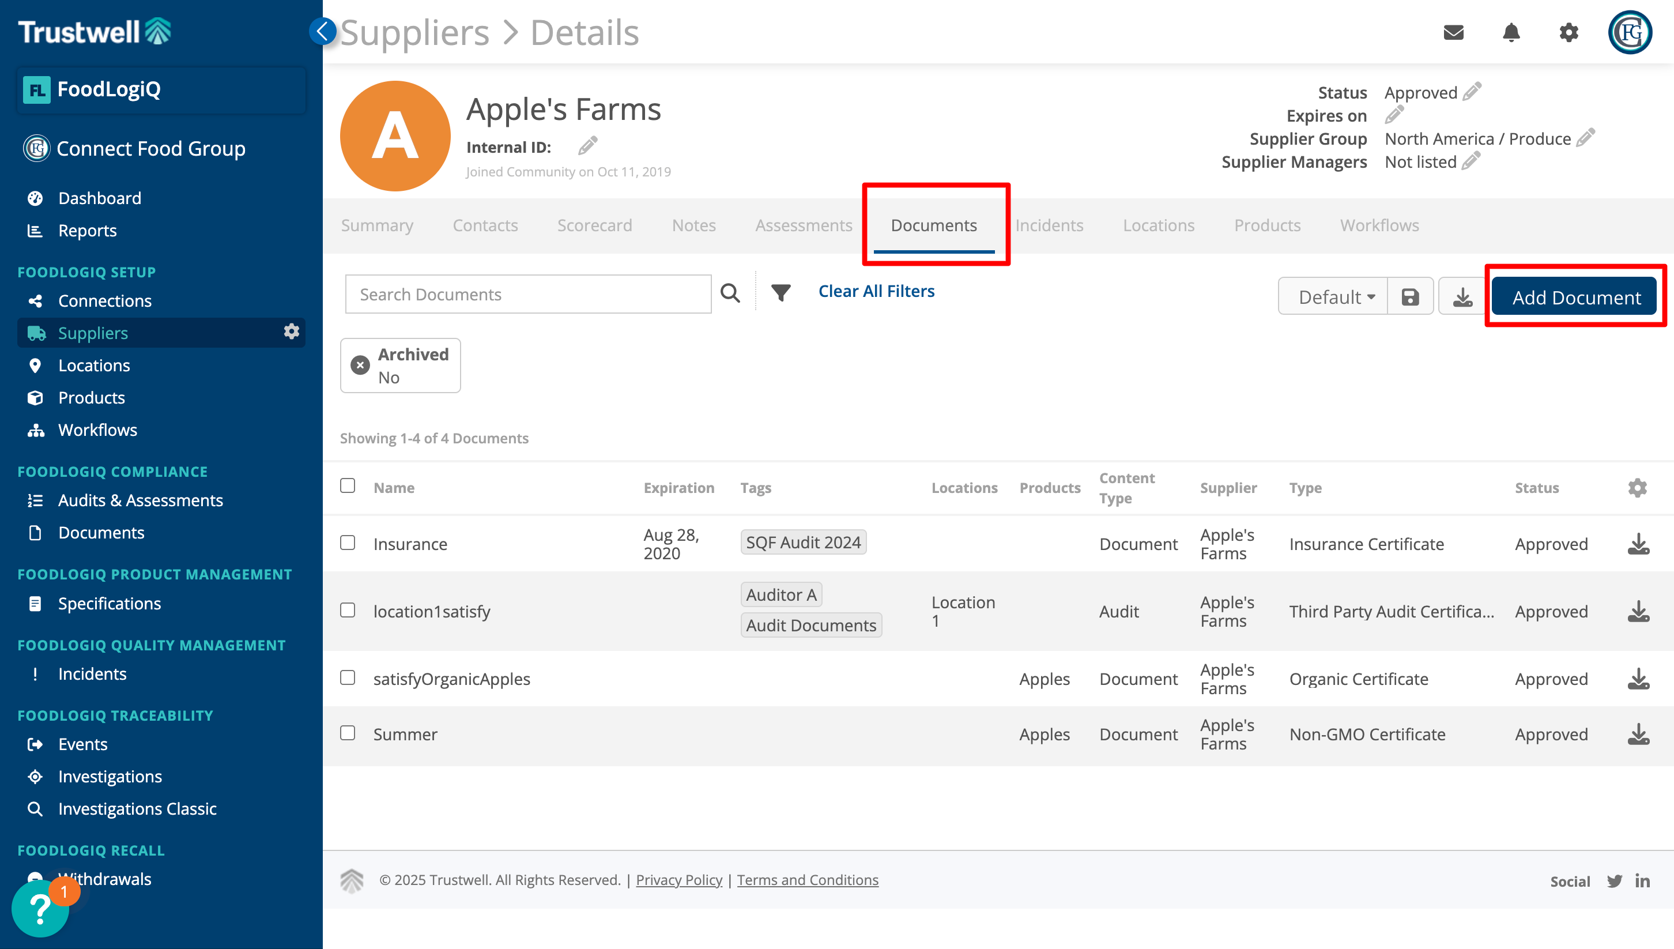The image size is (1674, 949).
Task: Open the Suppliers sidebar settings gear
Action: point(291,332)
